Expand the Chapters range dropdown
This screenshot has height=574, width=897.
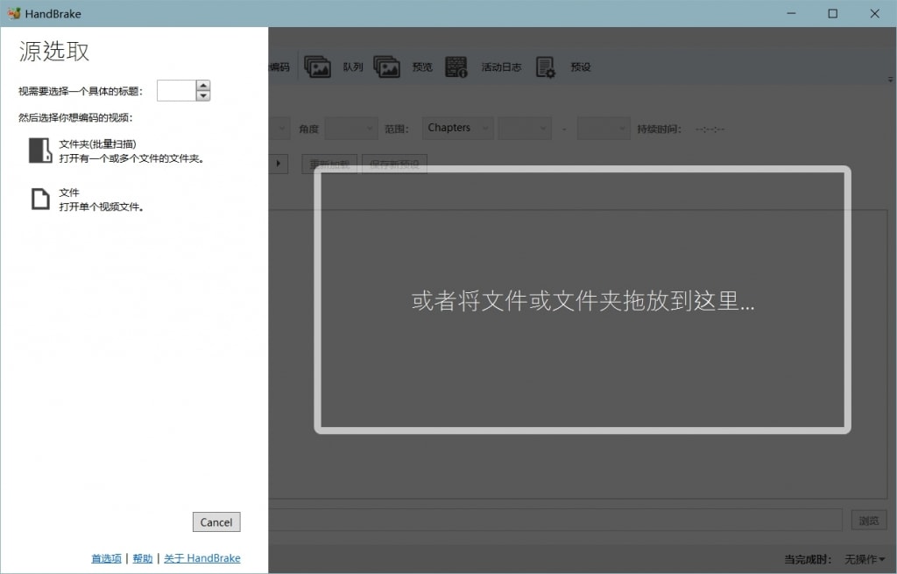[x=457, y=128]
